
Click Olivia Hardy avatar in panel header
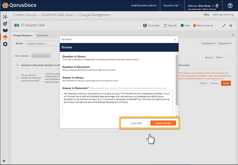(x=145, y=25)
